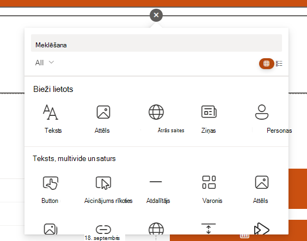Click the spacer icon with vertical arrows
Image resolution: width=307 pixels, height=241 pixels.
coord(208,228)
